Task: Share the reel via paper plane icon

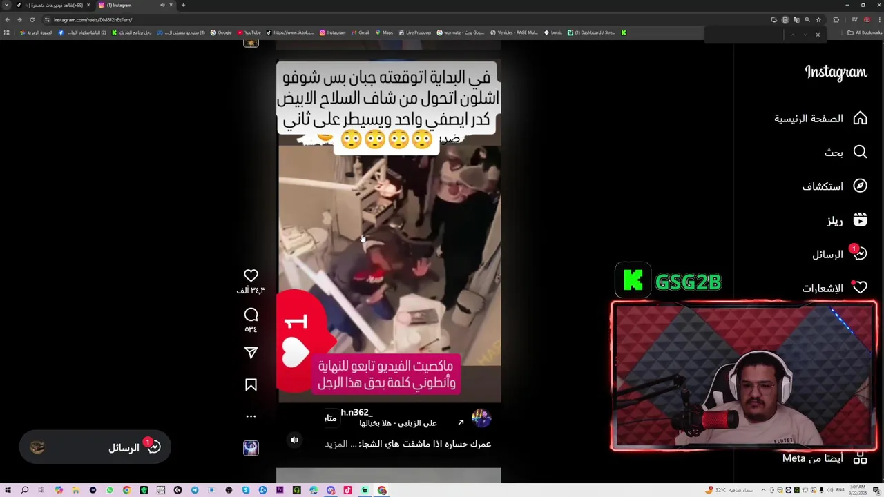Action: pos(251,353)
